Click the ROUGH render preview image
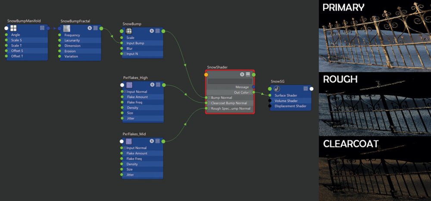Image resolution: width=431 pixels, height=201 pixels. pyautogui.click(x=375, y=104)
